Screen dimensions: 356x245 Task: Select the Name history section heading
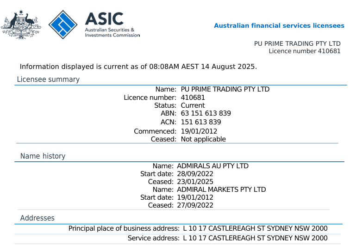click(x=43, y=156)
